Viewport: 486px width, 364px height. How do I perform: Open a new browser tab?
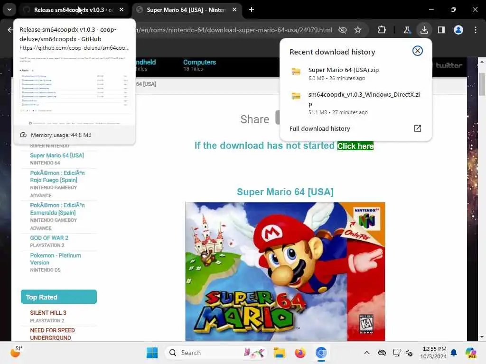pyautogui.click(x=252, y=10)
